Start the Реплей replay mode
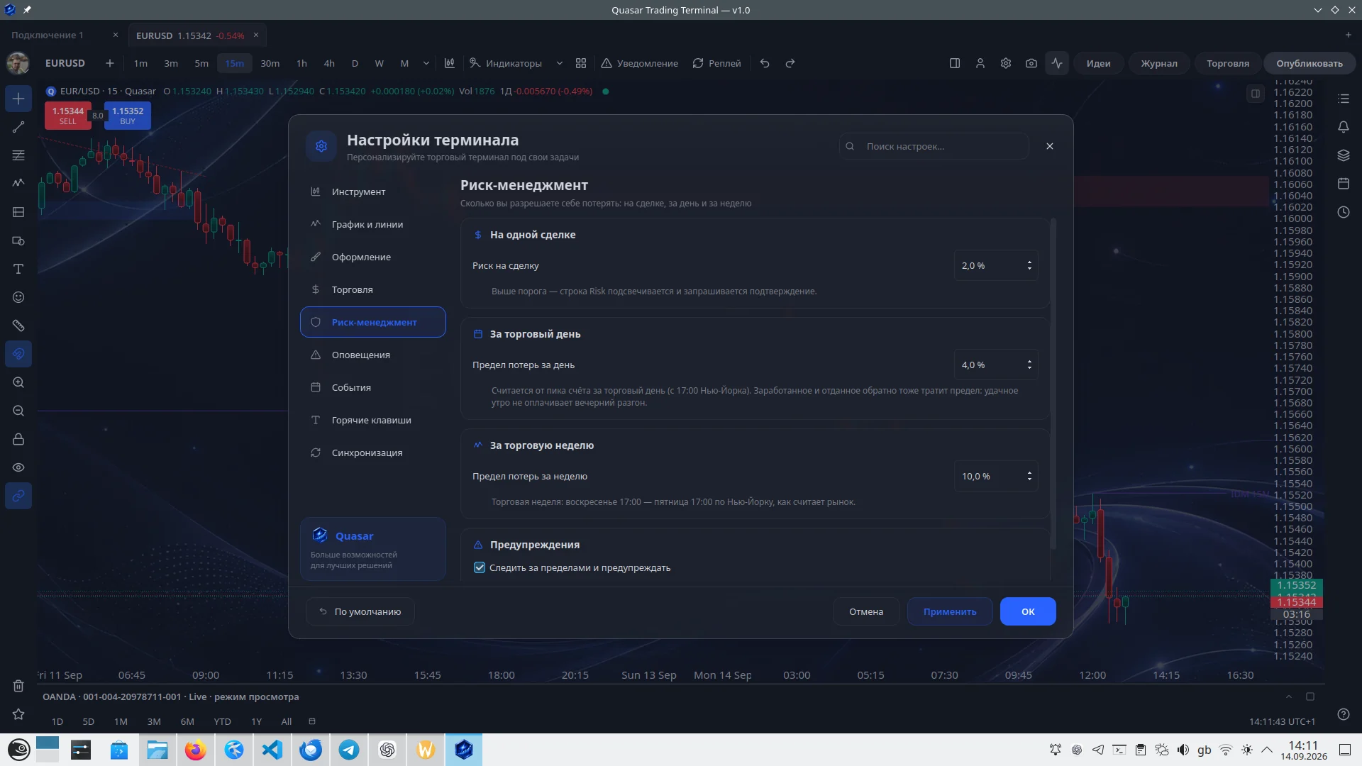Screen dimensions: 1362x766 coord(716,63)
